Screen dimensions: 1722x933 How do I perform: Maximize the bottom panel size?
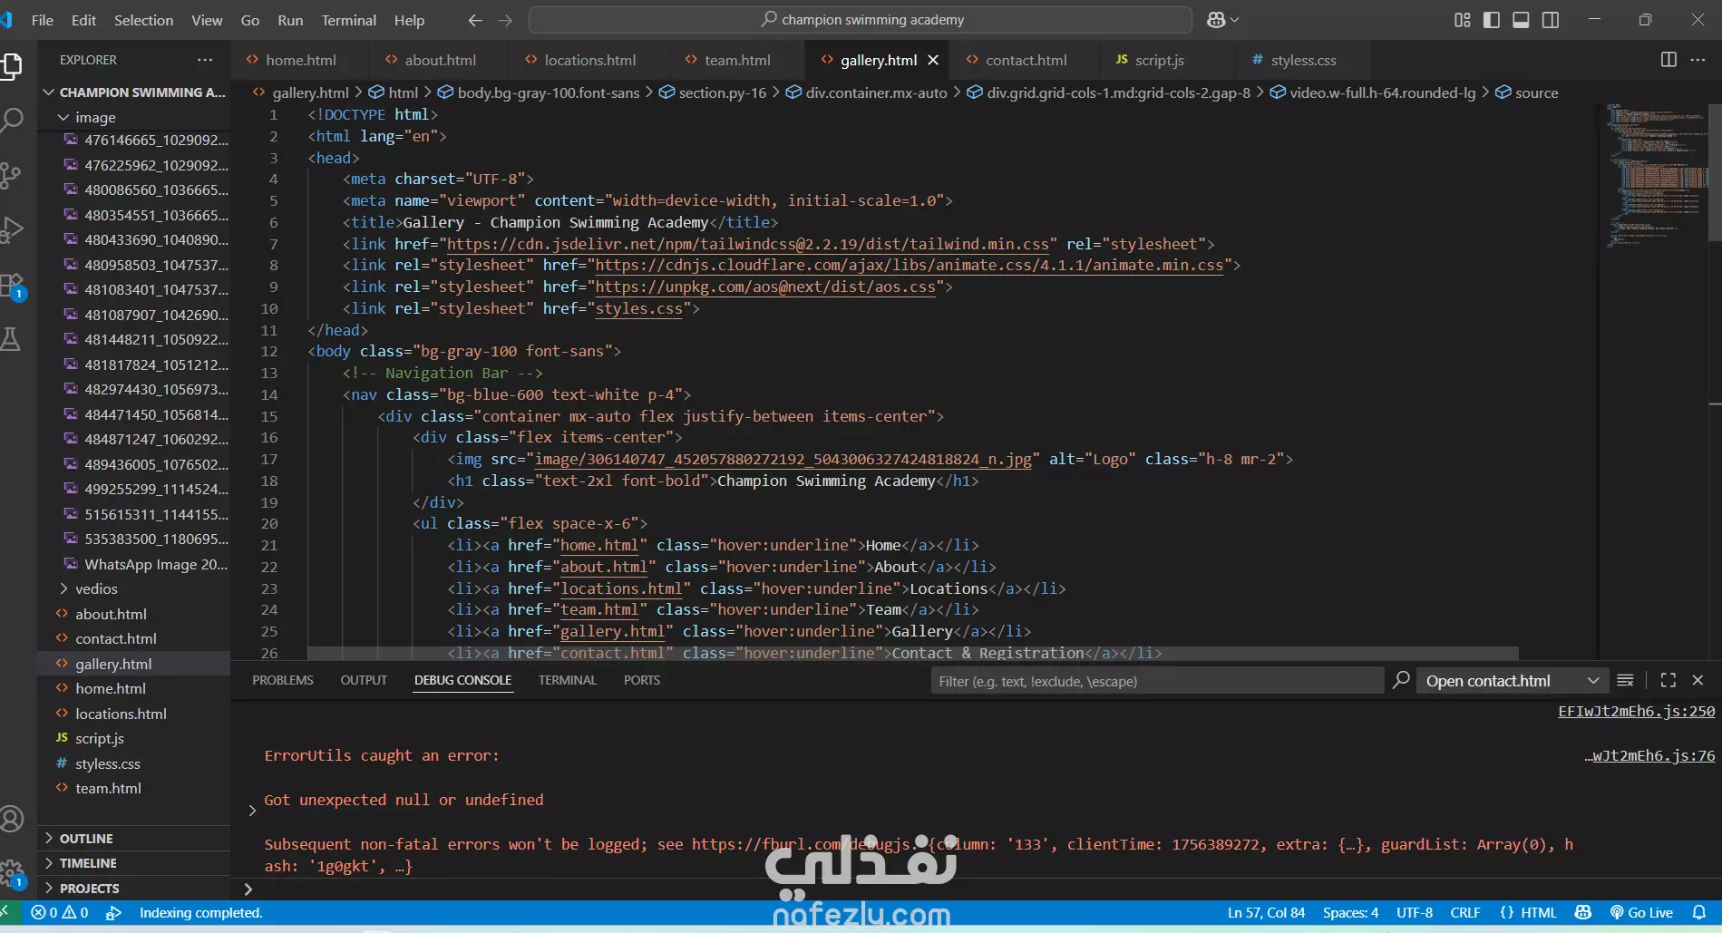pos(1668,680)
